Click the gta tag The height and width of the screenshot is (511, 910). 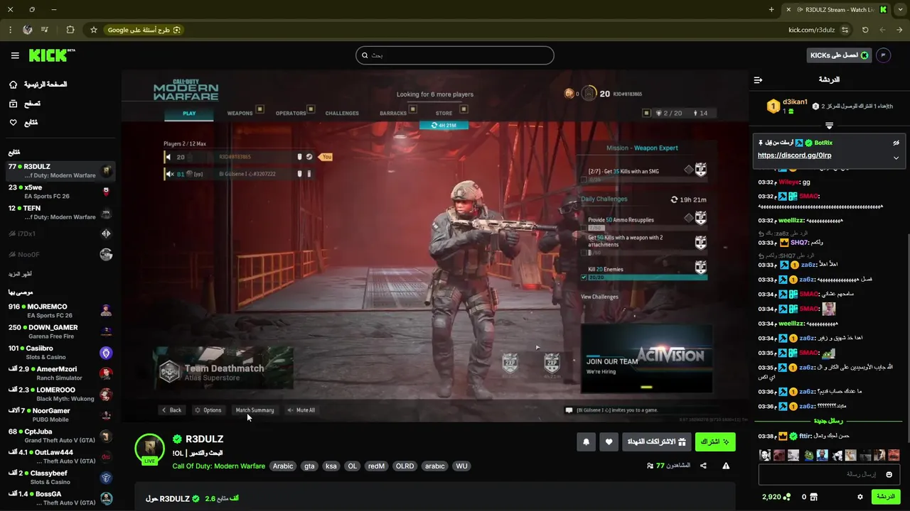click(309, 466)
